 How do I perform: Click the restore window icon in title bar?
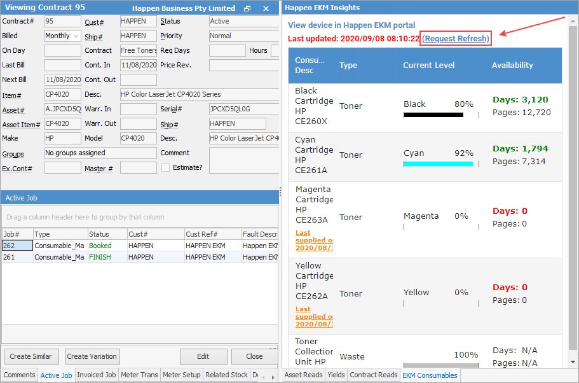click(x=247, y=8)
